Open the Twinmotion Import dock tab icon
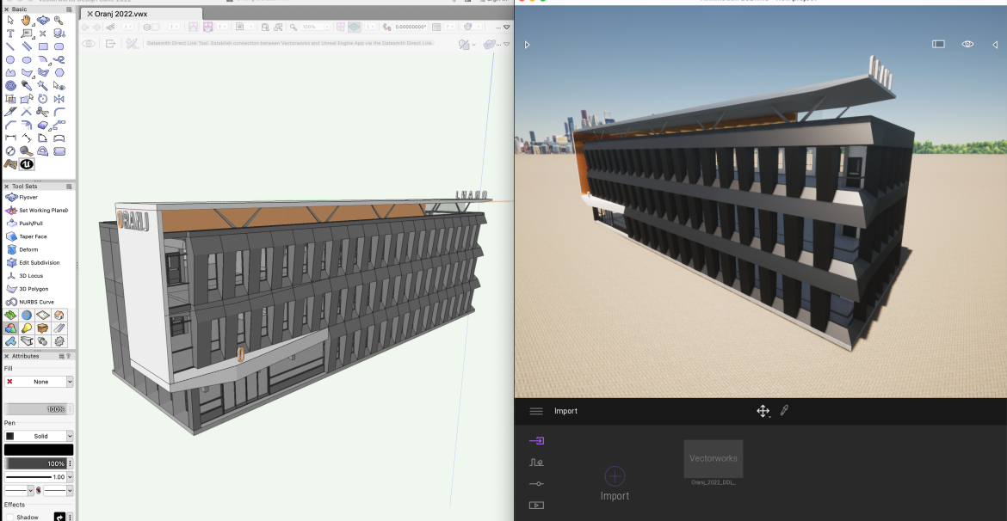The image size is (1007, 521). pos(536,441)
